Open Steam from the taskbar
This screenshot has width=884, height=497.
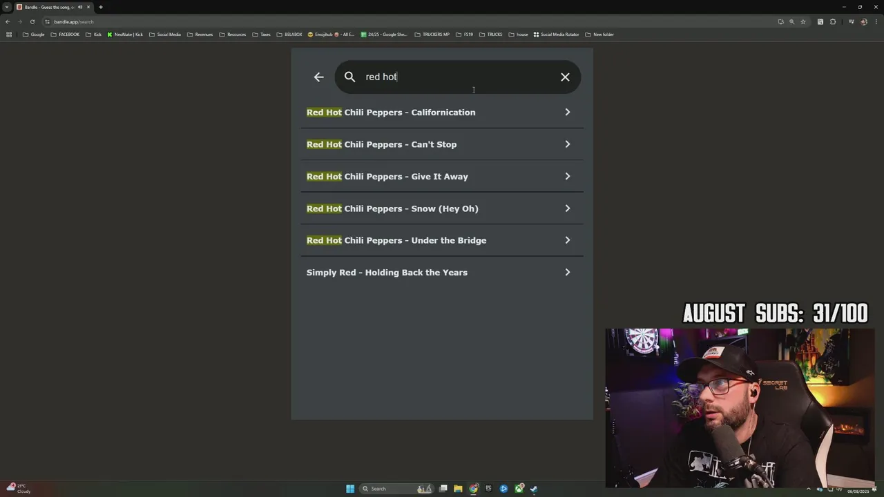(534, 489)
